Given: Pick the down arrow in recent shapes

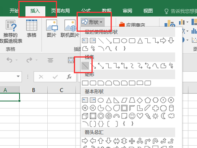Looking at the screenshot, I should coord(171,41).
